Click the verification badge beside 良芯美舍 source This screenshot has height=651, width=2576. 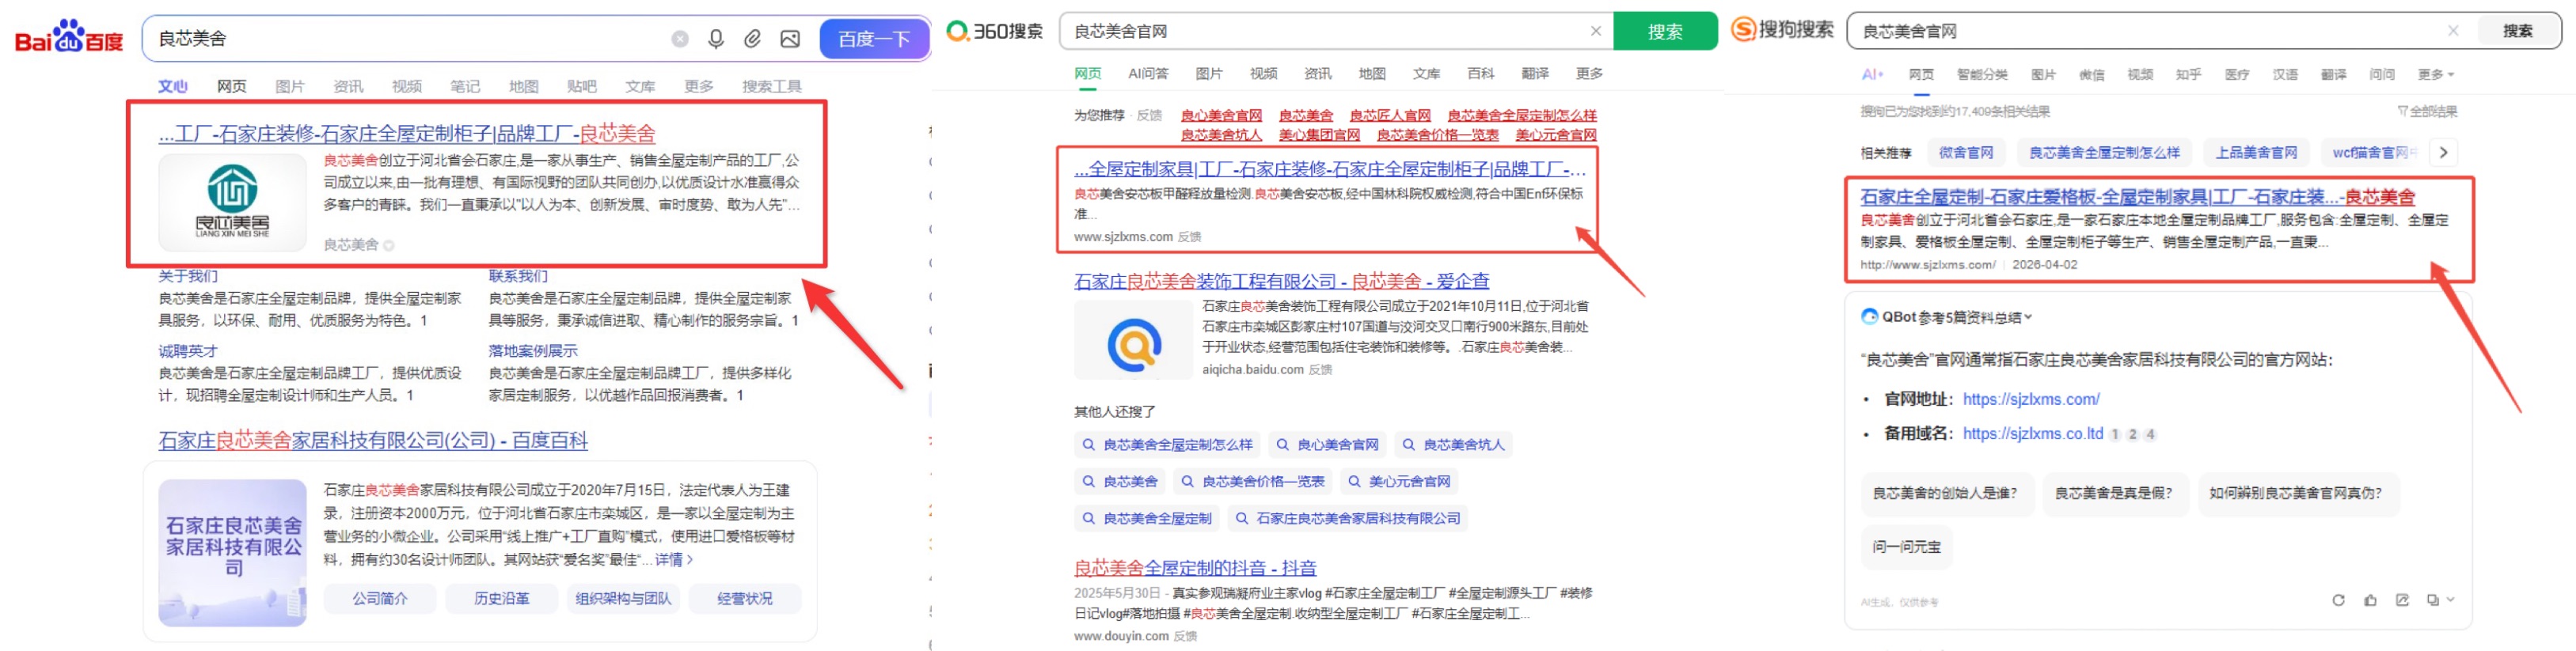tap(389, 244)
